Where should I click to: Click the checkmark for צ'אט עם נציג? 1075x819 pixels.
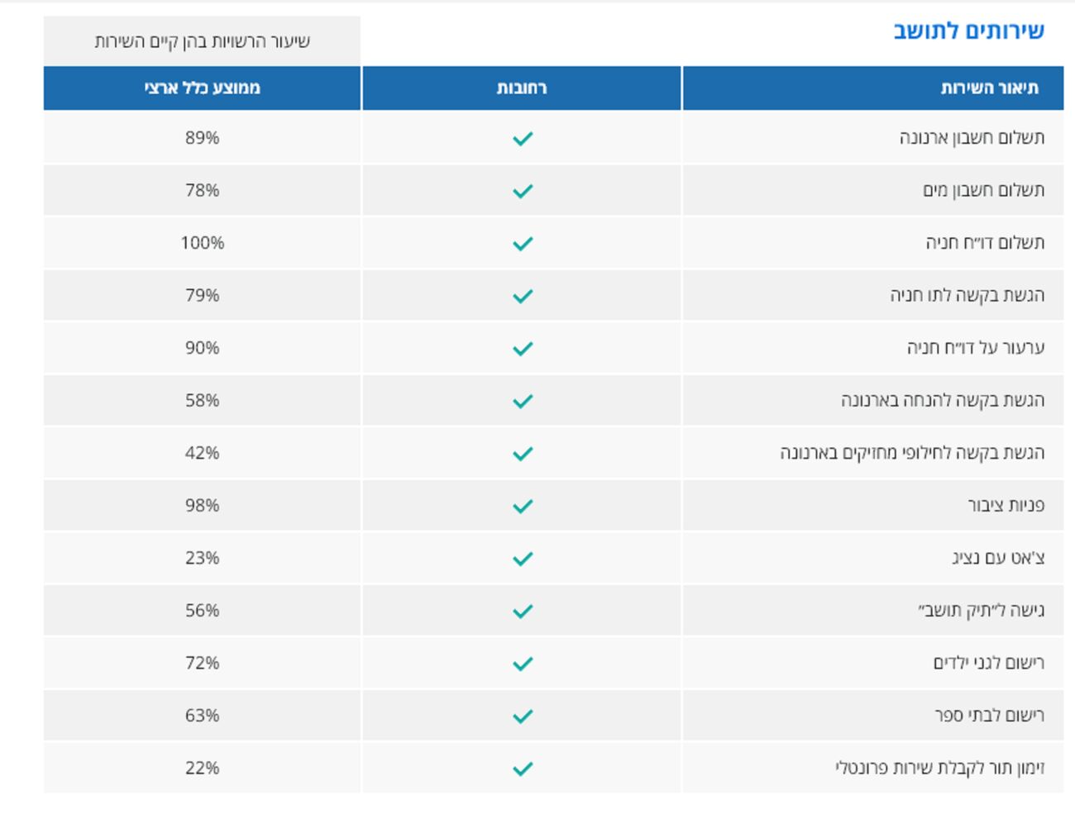523,559
